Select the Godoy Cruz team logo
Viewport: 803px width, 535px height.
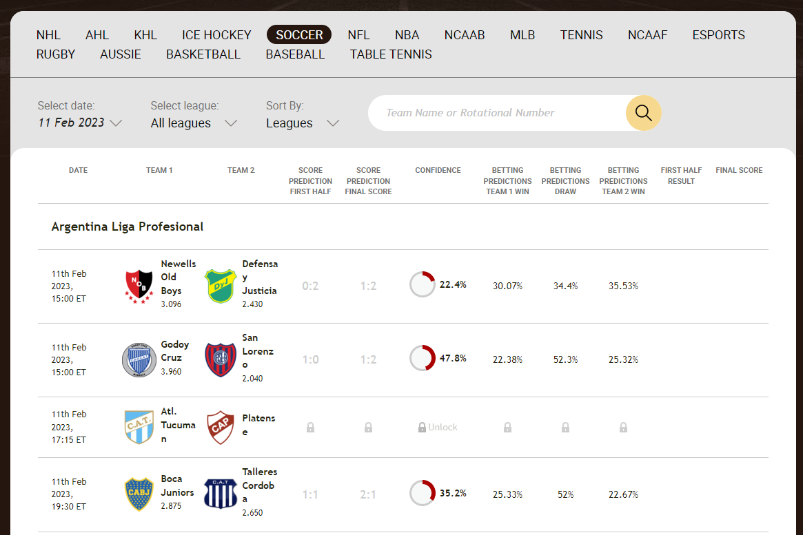[x=139, y=359]
